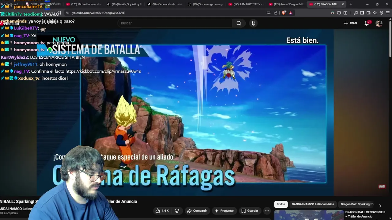Click share page icon in address bar
This screenshot has height=220, width=392.
tap(276, 13)
